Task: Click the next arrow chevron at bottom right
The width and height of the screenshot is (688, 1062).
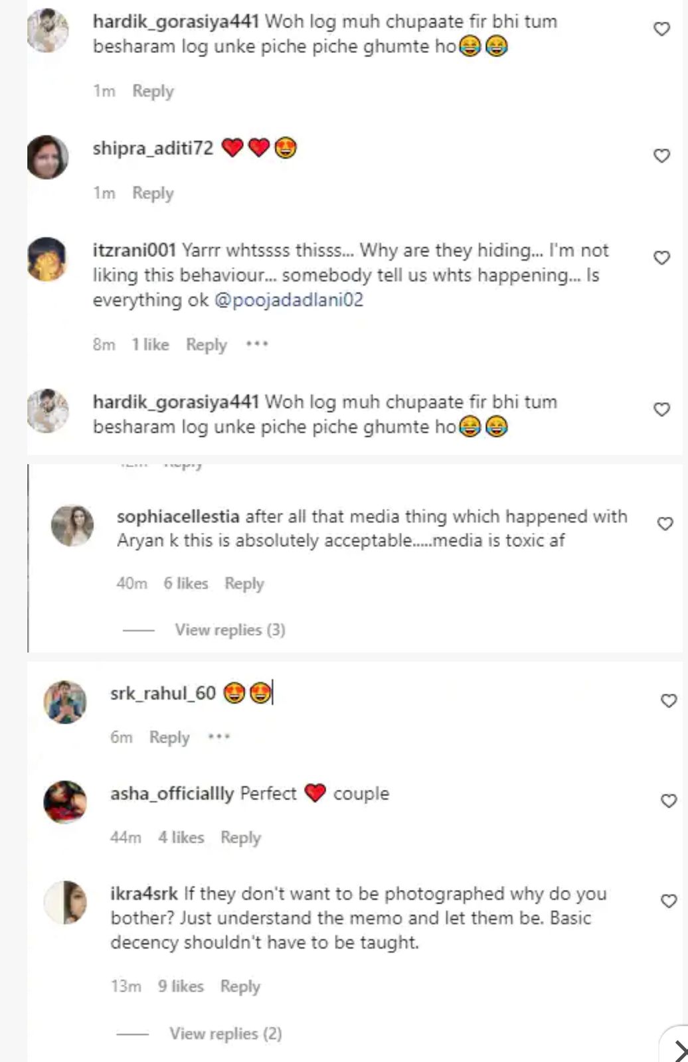Action: pyautogui.click(x=680, y=1050)
